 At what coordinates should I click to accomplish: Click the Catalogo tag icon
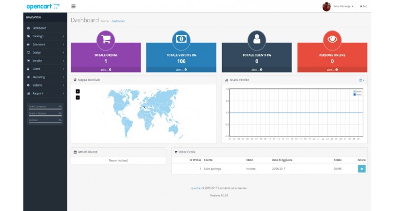[28, 36]
